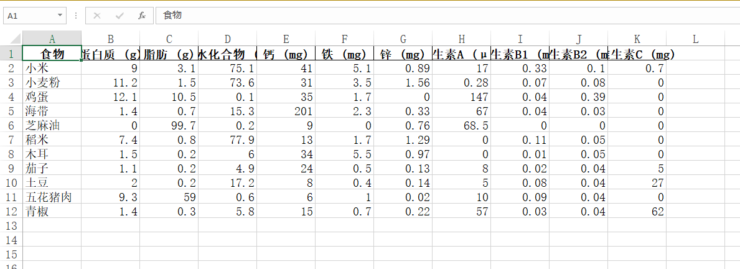Select column K header

point(637,39)
